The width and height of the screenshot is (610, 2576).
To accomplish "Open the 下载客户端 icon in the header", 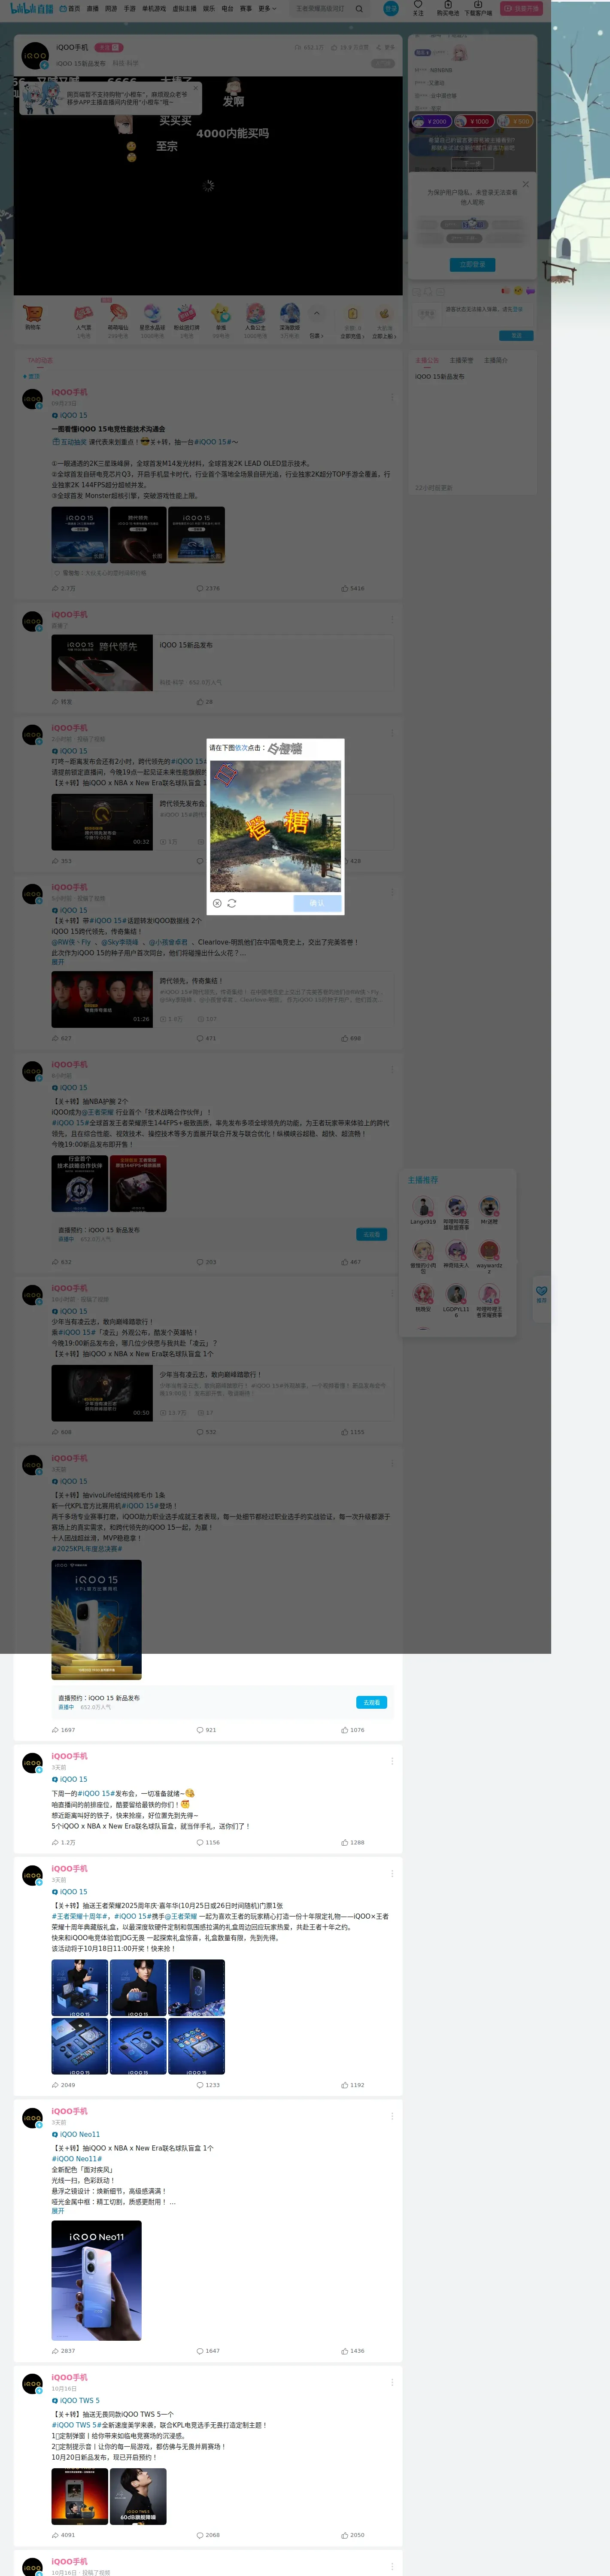I will tap(478, 8).
